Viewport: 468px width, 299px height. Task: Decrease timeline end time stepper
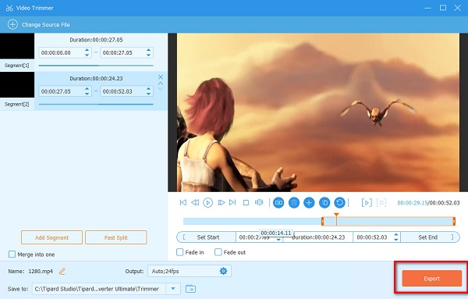pos(395,240)
